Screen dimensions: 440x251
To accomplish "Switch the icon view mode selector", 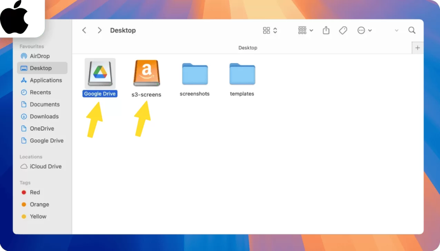I will click(x=270, y=31).
